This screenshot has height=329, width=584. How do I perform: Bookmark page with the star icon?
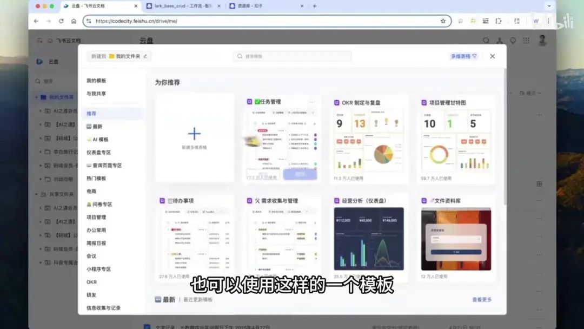(443, 21)
